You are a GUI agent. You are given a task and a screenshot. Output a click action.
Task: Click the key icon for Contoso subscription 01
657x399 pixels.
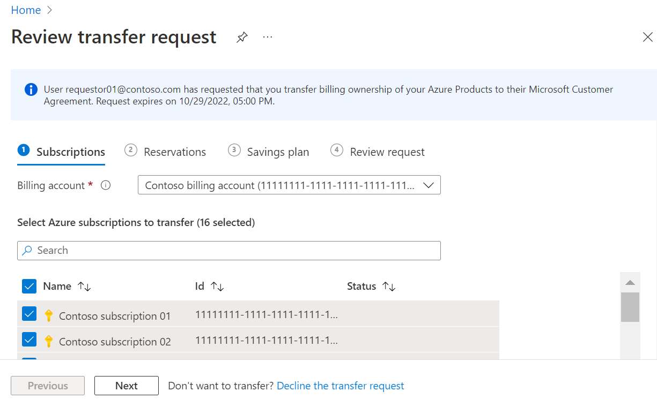[x=48, y=316]
